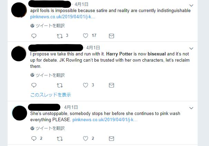Expand options chevron on Harry Potter tweet
209x146 pixels.
coord(191,49)
